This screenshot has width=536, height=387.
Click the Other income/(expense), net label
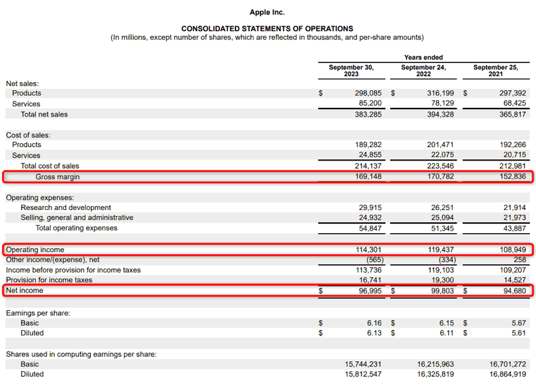pyautogui.click(x=53, y=260)
